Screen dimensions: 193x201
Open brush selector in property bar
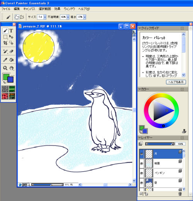tap(8, 17)
